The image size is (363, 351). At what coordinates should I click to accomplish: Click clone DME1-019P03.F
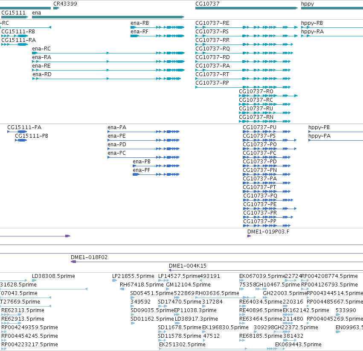point(249,236)
